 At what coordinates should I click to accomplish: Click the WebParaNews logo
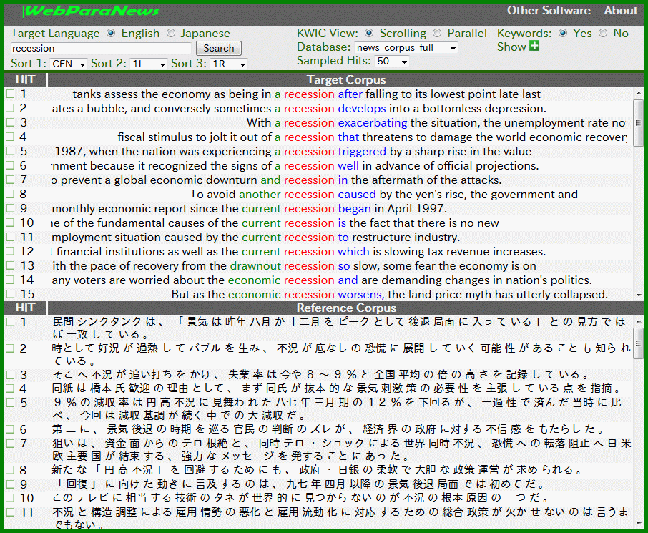(x=92, y=11)
